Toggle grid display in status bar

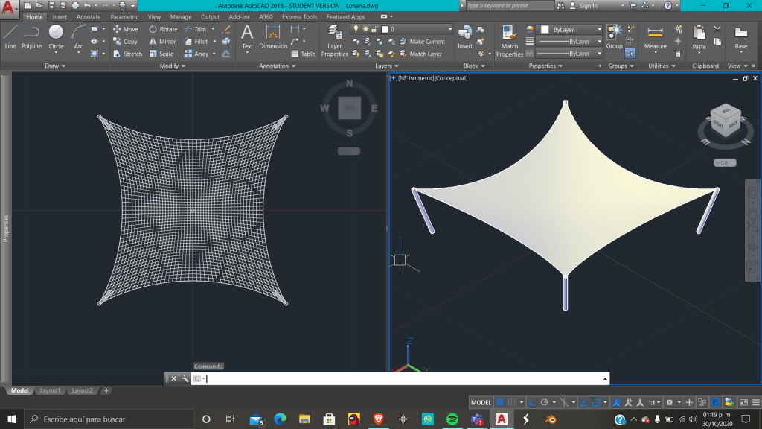501,402
